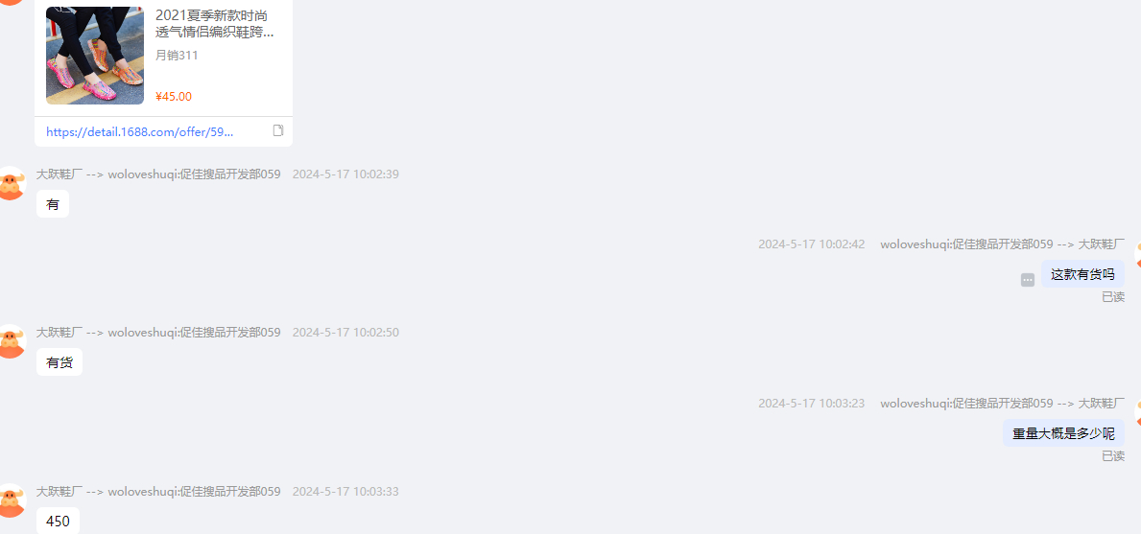Click seller avatar next to the 10:02:50 message

coord(11,341)
